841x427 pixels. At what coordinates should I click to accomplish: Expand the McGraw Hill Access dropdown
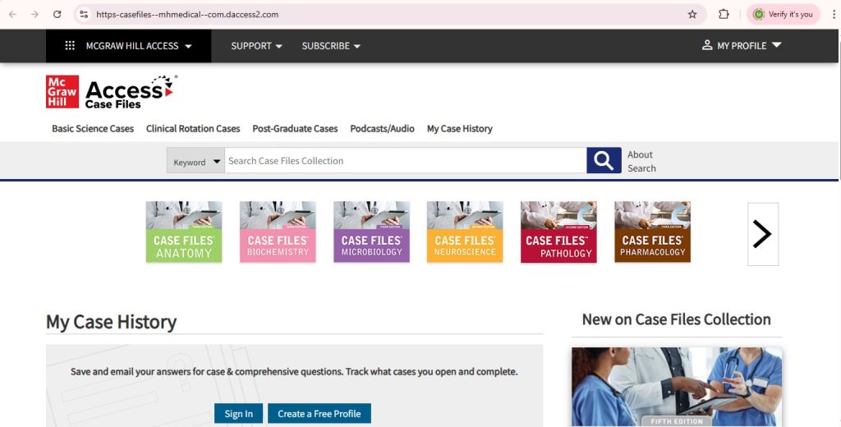188,46
